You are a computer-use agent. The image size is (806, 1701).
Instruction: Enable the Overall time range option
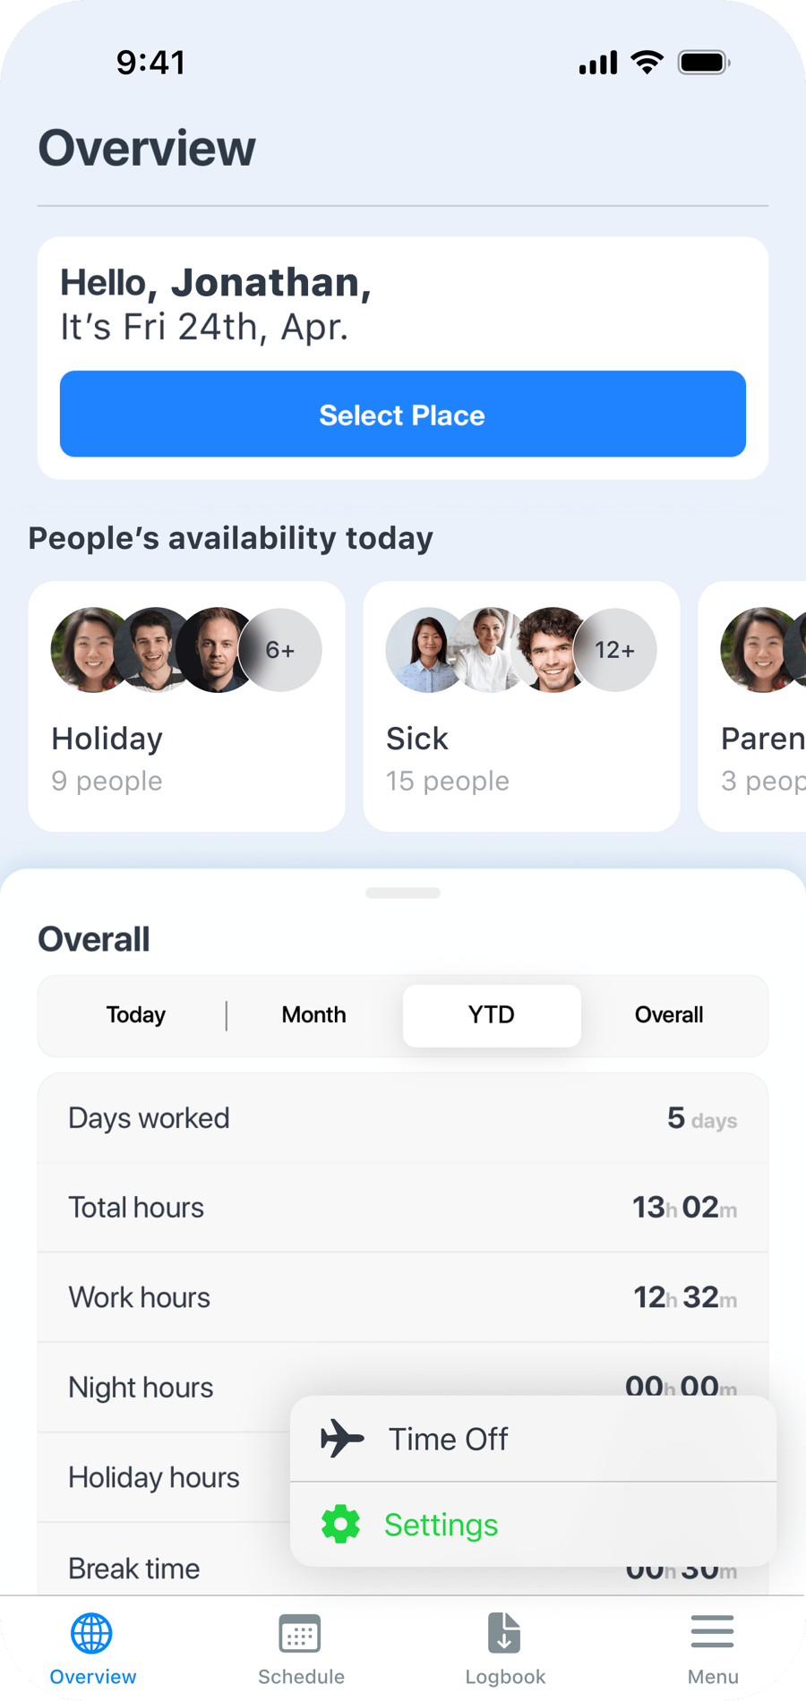click(x=669, y=1015)
